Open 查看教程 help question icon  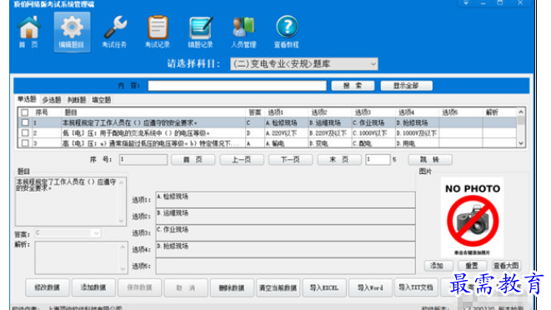(x=287, y=32)
